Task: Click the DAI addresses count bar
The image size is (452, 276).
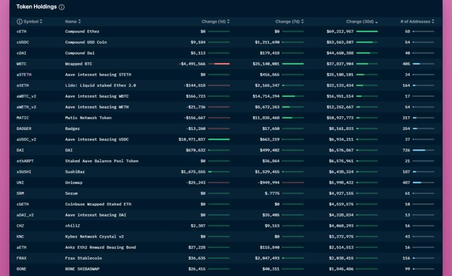Action: pyautogui.click(x=419, y=150)
